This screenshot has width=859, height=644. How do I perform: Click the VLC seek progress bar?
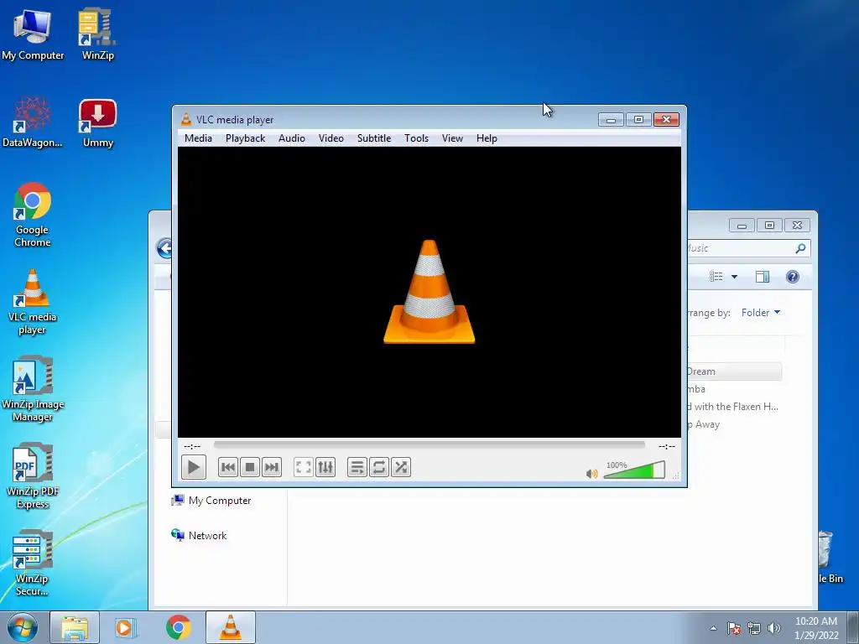429,445
